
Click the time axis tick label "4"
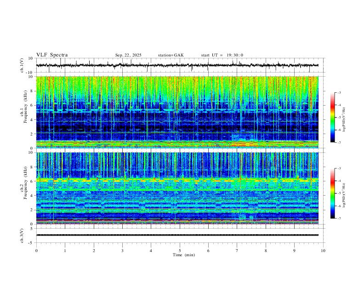click(151, 251)
